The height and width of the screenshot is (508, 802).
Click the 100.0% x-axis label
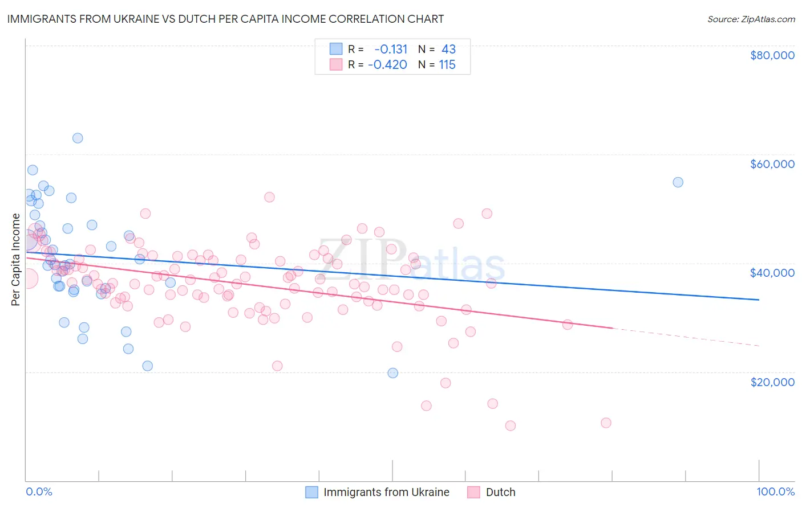(776, 491)
